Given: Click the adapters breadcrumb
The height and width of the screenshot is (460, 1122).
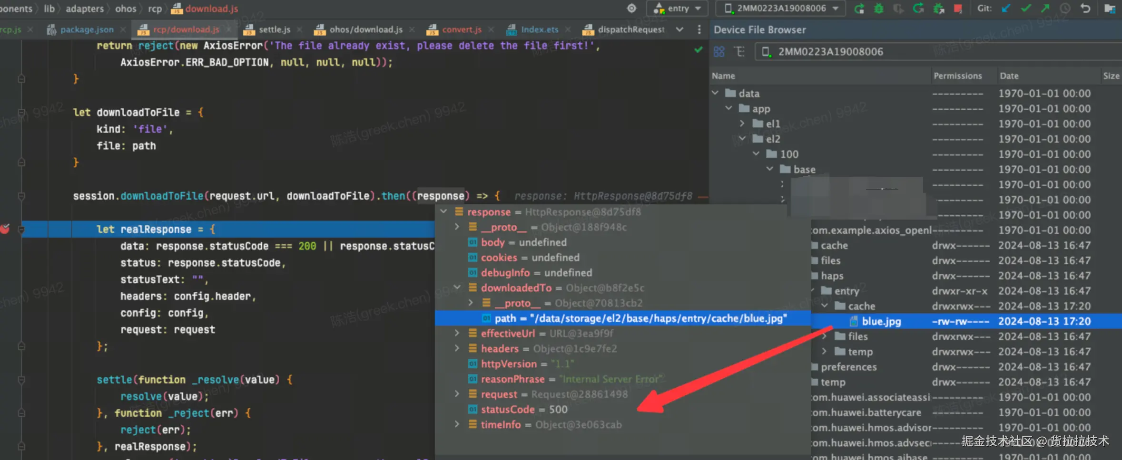Looking at the screenshot, I should click(x=85, y=9).
